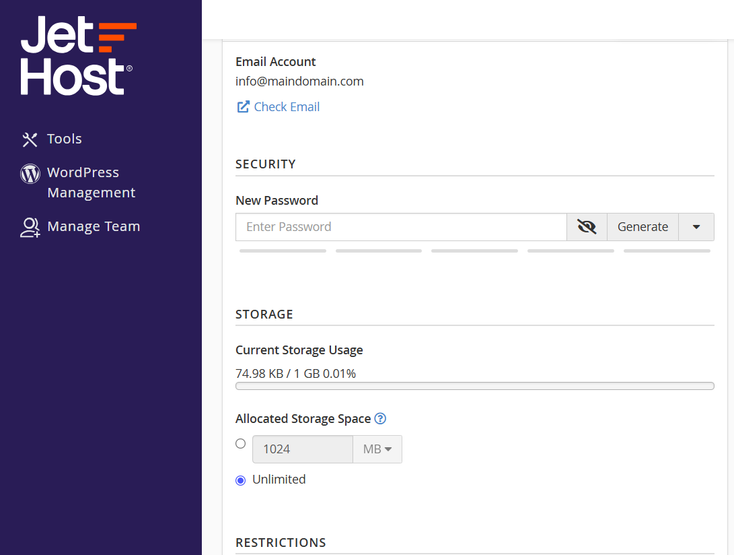Click the WordPress logo icon
Image resolution: width=734 pixels, height=555 pixels.
[30, 174]
